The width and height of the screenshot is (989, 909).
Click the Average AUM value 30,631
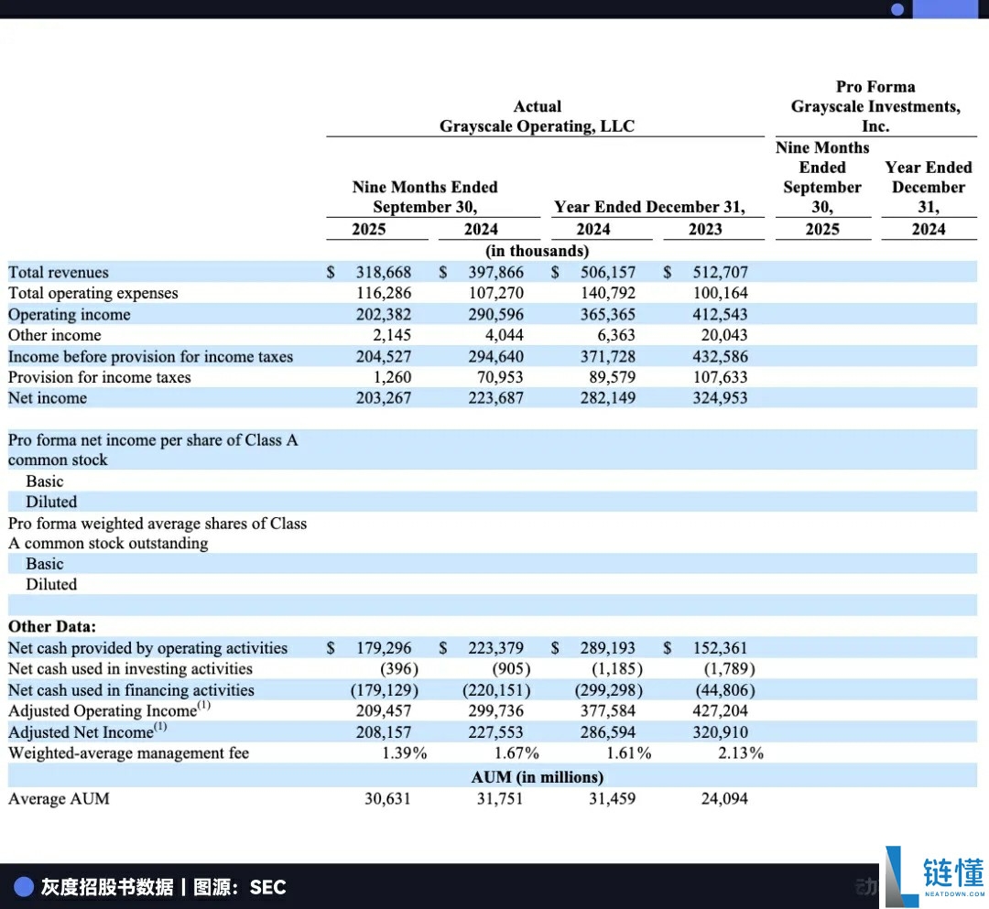(x=387, y=798)
